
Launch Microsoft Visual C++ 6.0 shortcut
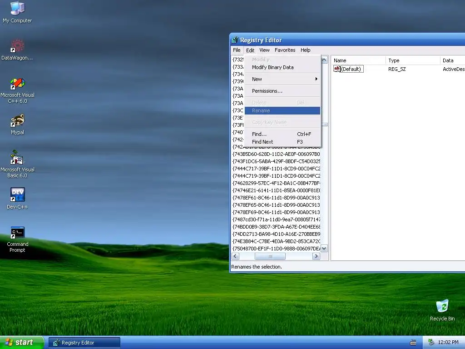tap(17, 90)
